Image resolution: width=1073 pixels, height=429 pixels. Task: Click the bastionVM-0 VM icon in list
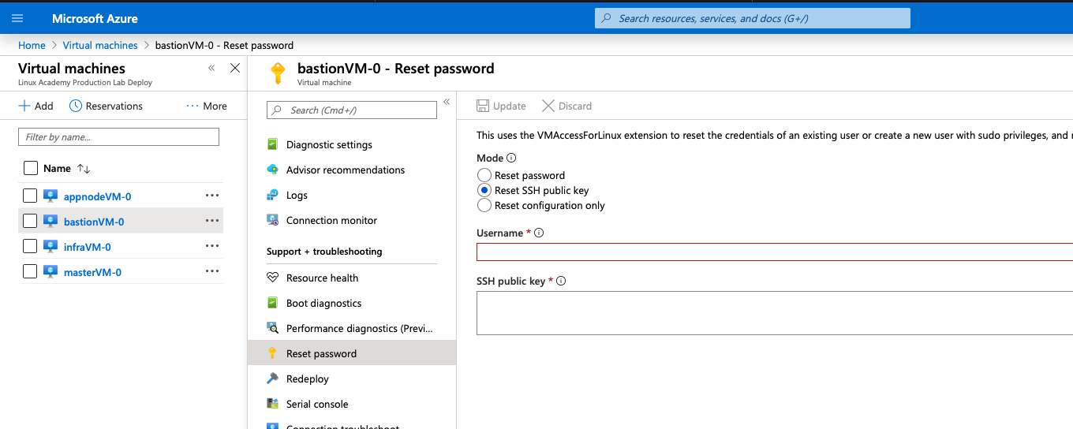pos(50,222)
